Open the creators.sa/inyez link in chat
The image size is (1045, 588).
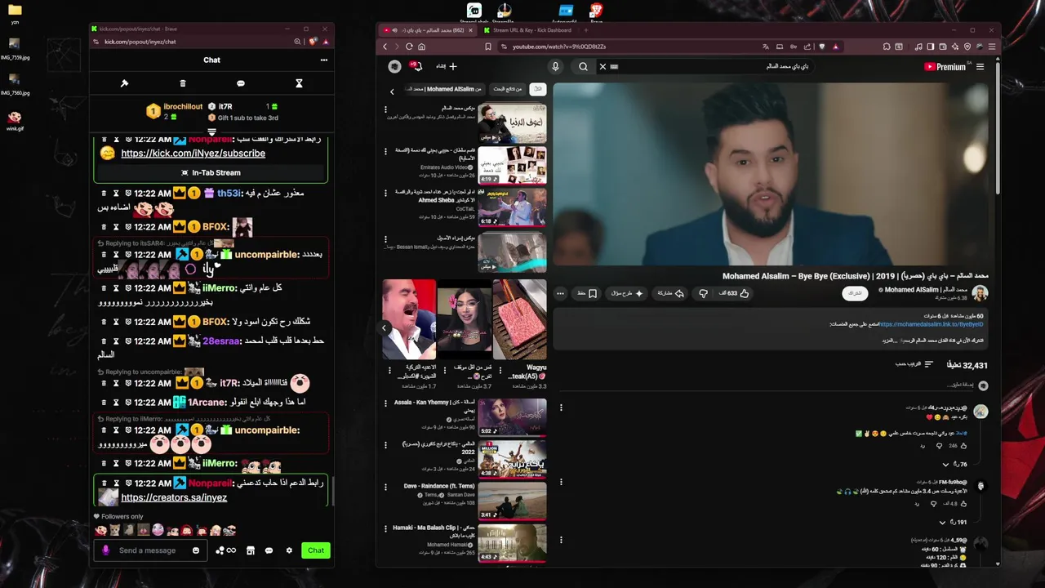click(x=174, y=497)
